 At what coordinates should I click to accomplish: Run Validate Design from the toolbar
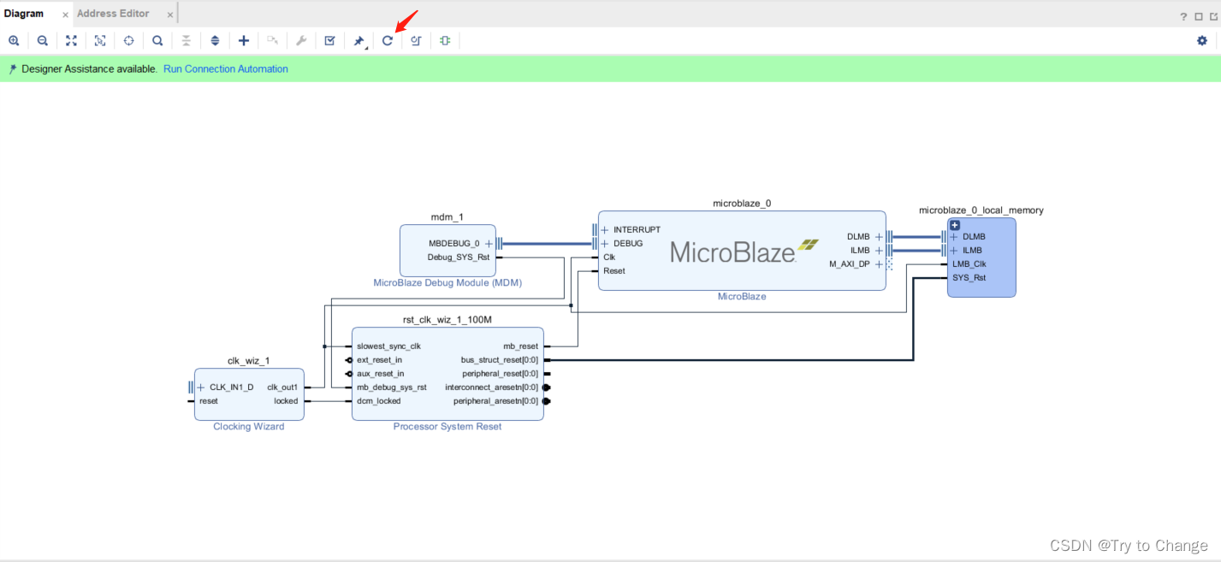pyautogui.click(x=329, y=40)
